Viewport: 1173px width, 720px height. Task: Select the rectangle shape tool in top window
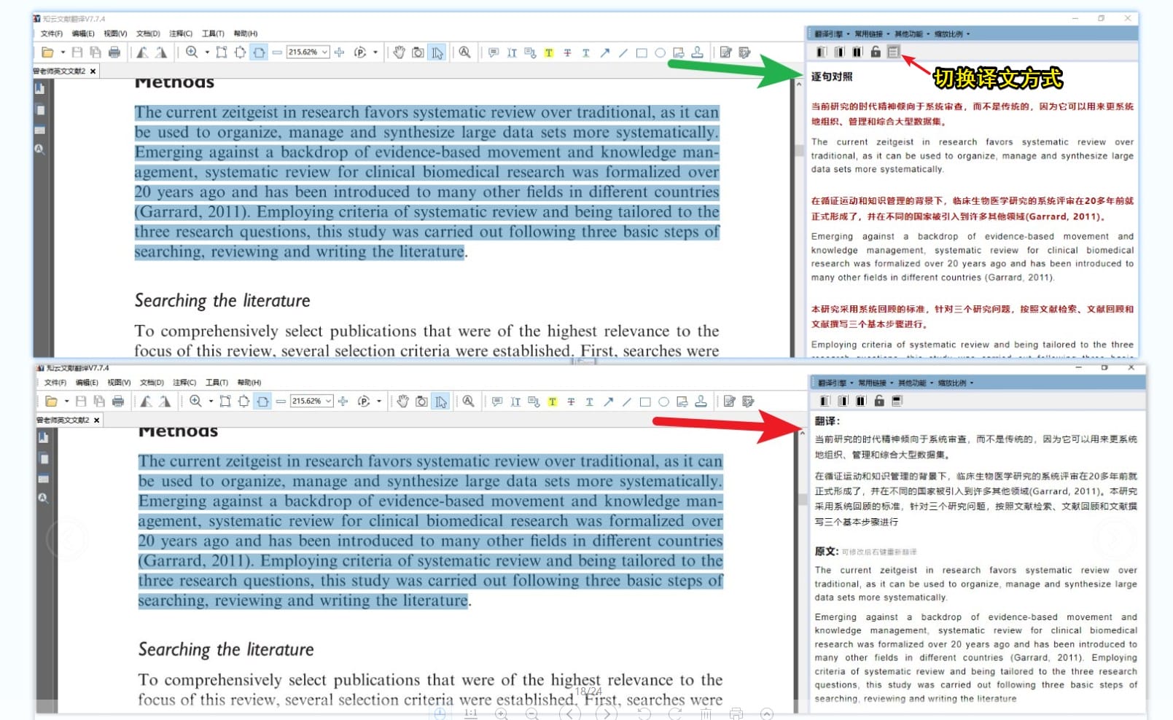tap(642, 52)
